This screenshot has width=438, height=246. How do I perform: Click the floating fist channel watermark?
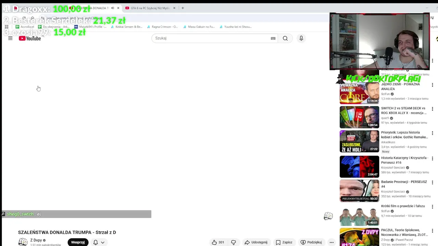[x=328, y=216]
